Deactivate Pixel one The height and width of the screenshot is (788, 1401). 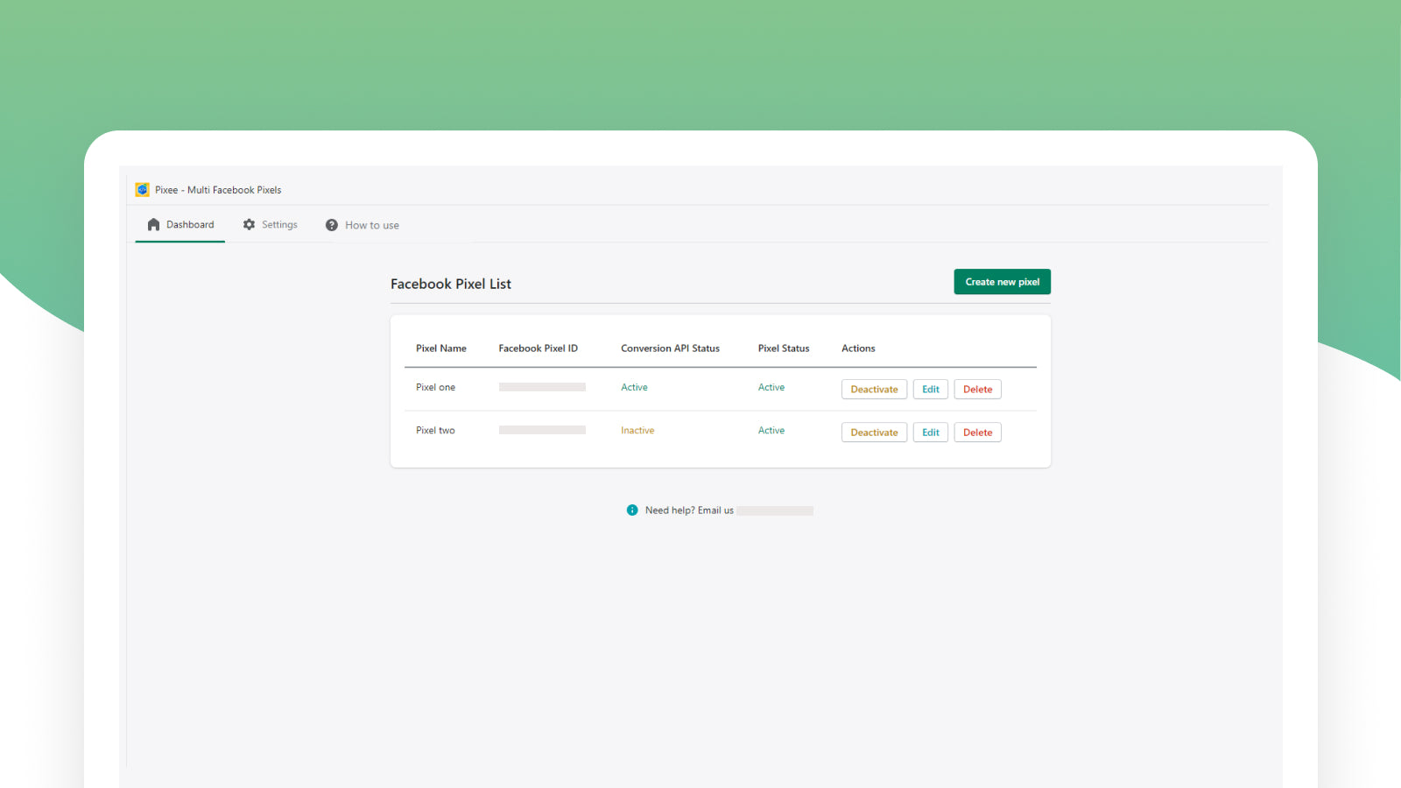pyautogui.click(x=873, y=389)
